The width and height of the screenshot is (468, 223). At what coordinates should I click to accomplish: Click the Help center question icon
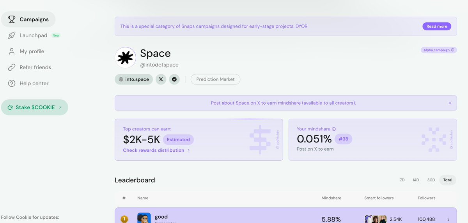[12, 83]
